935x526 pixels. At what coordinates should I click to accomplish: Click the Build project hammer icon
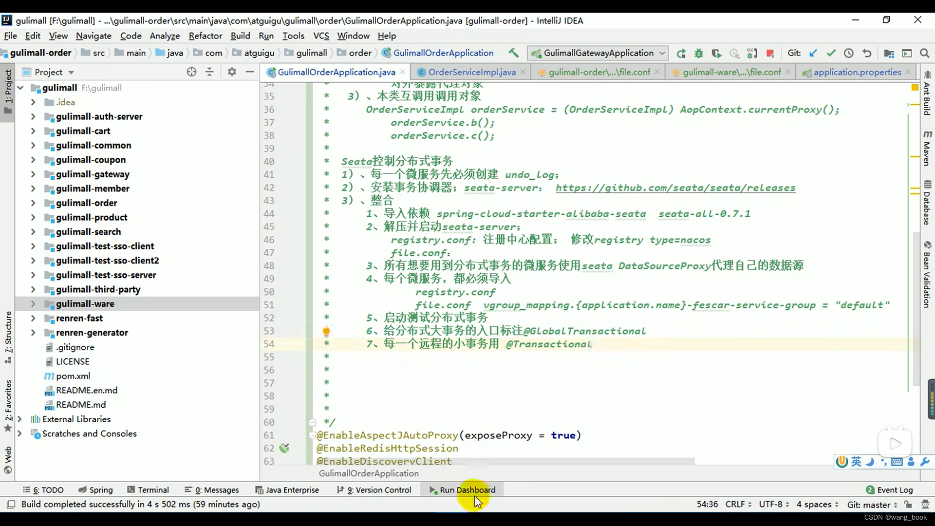coord(513,53)
